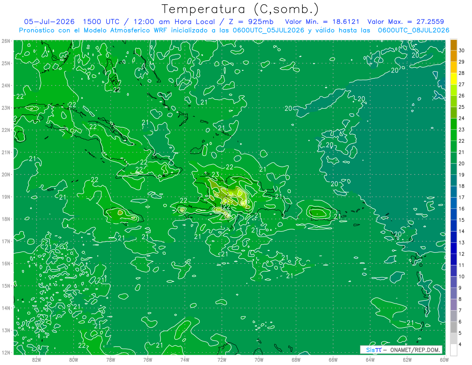Click longitude label "62W"
Screen dimensions: 472x365
point(407,359)
